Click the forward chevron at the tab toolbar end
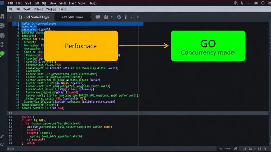The height and width of the screenshot is (152, 271). tap(138, 17)
